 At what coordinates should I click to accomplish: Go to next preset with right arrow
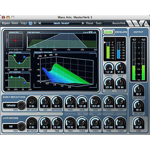(83, 23)
